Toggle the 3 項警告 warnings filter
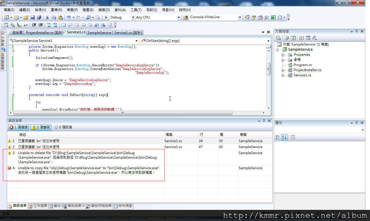The height and width of the screenshot is (221, 370). point(41,127)
